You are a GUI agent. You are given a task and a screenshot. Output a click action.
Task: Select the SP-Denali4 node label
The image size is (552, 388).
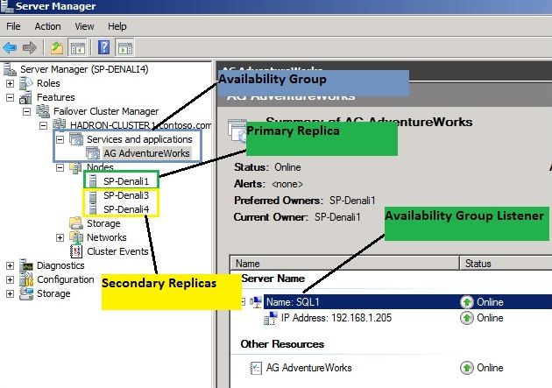(x=126, y=209)
